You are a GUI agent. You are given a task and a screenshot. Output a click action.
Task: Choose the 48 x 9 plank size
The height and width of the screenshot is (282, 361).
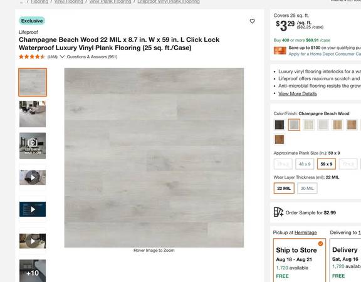[x=305, y=164]
